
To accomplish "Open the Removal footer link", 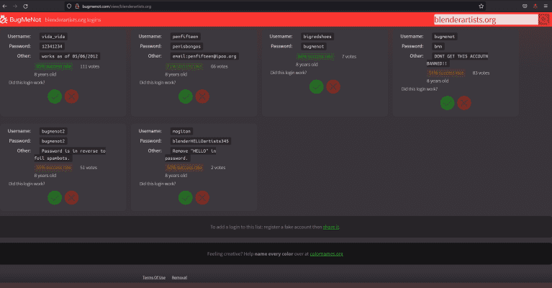I will [x=179, y=277].
